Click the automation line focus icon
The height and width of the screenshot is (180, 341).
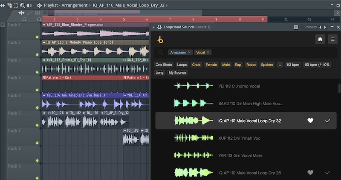30,13
